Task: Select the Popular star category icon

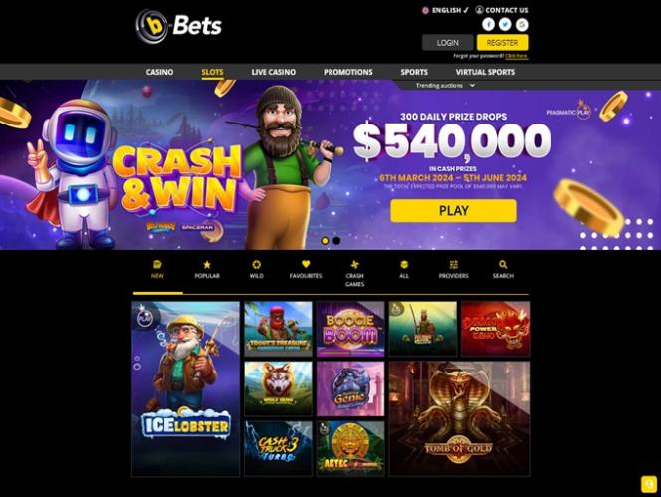Action: coord(207,265)
